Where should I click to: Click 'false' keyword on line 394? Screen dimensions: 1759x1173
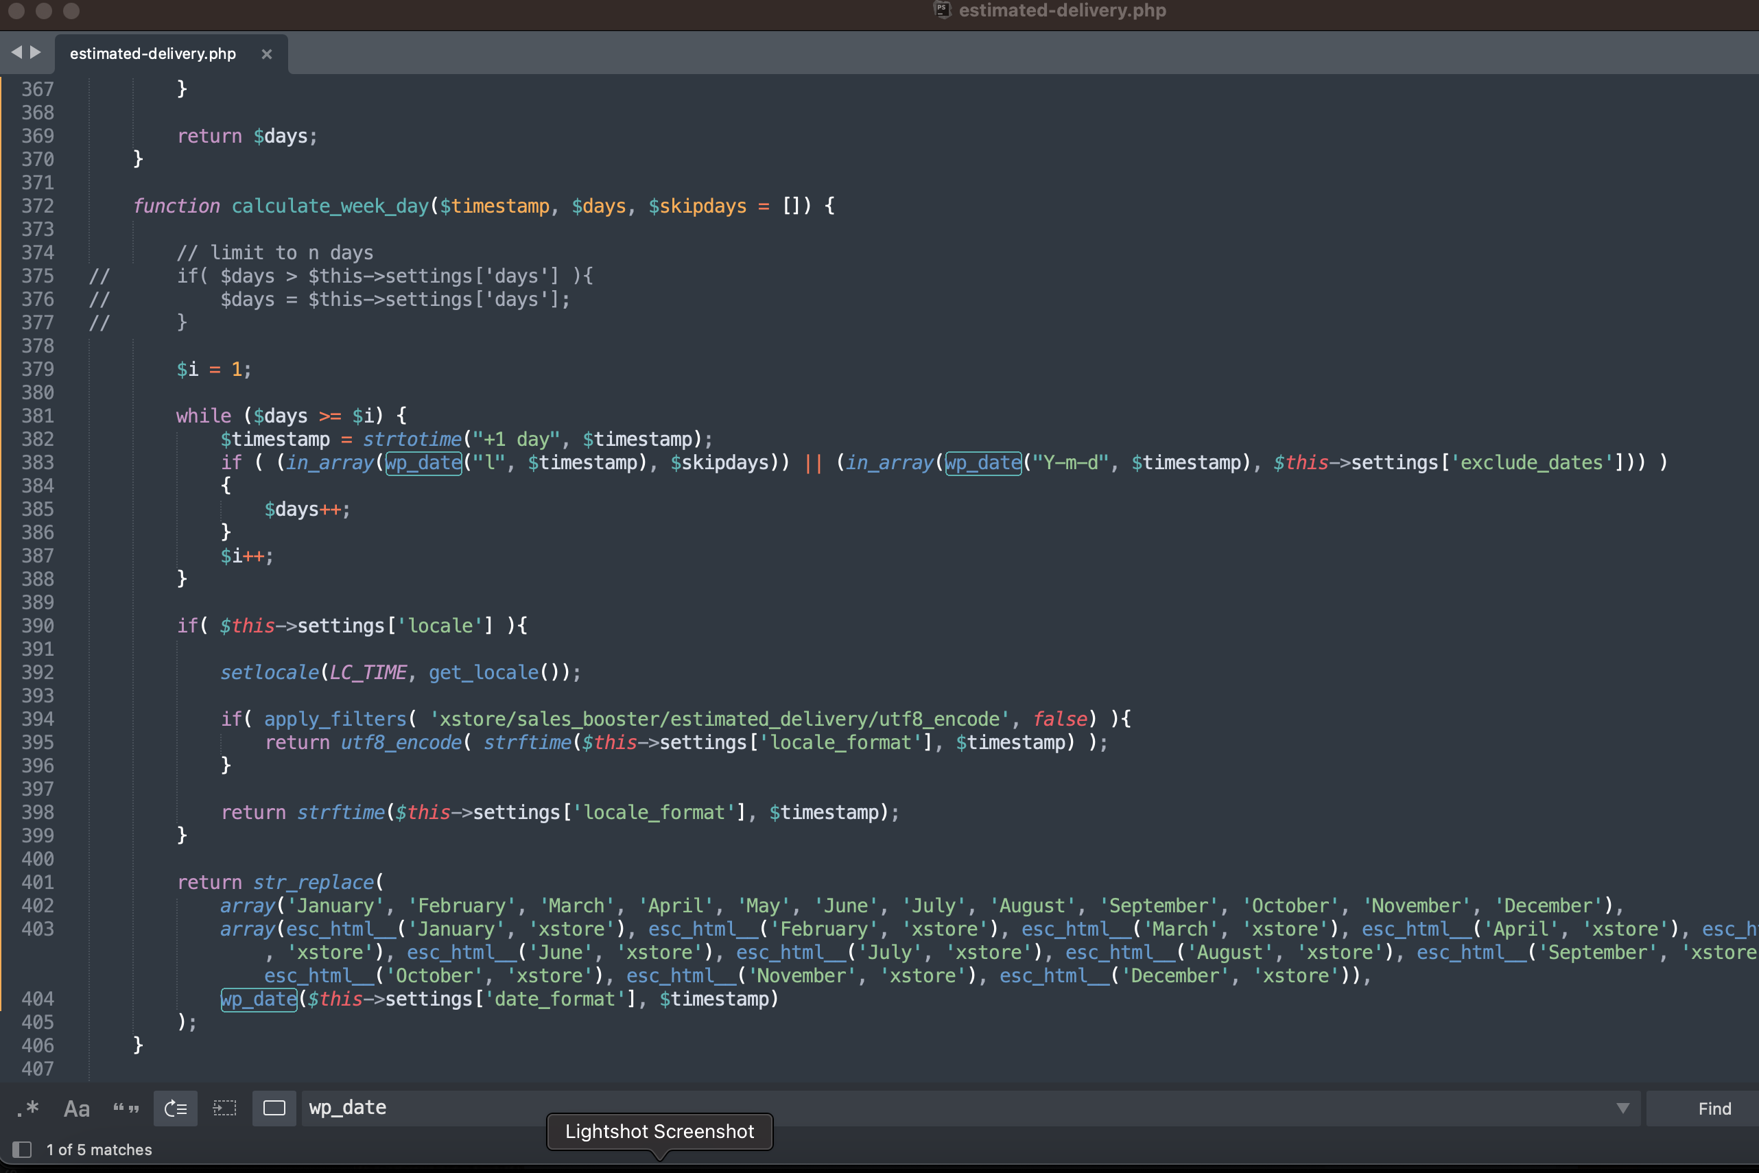click(1059, 719)
